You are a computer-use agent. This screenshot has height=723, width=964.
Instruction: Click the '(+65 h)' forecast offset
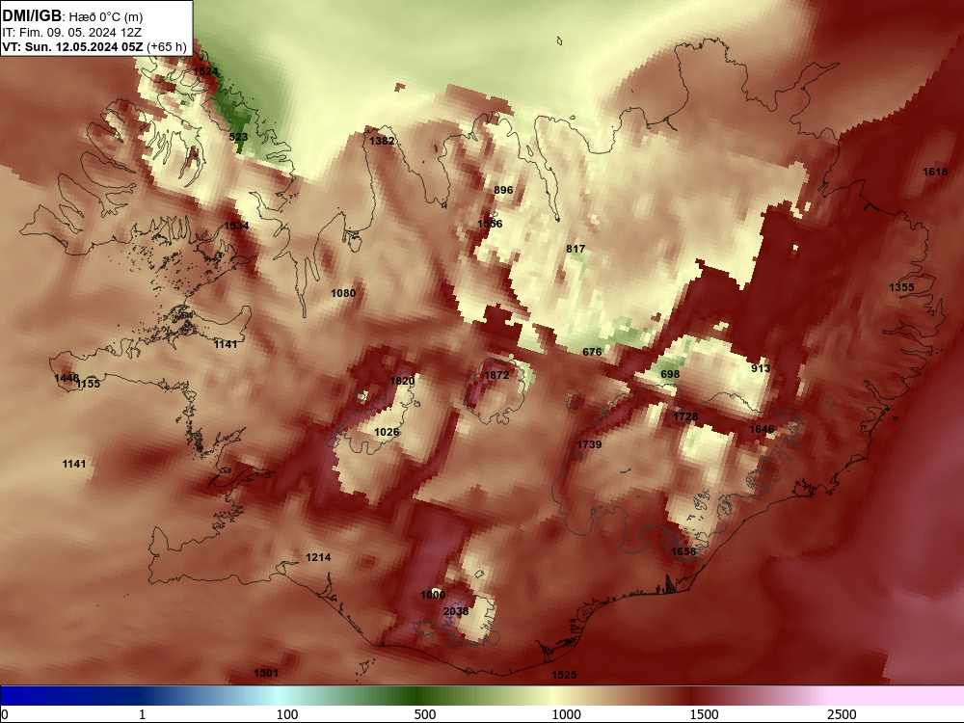click(167, 47)
